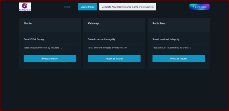This screenshot has width=229, height=111.
Task: Click Ociswap's total amount invested line
Action: (x=107, y=48)
